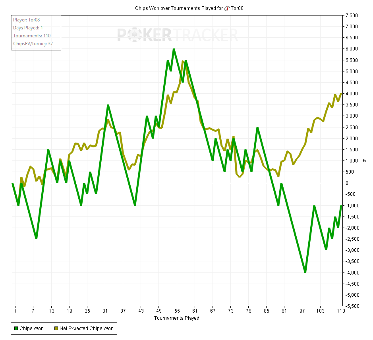Click the x-axis tick label 13

[51, 311]
